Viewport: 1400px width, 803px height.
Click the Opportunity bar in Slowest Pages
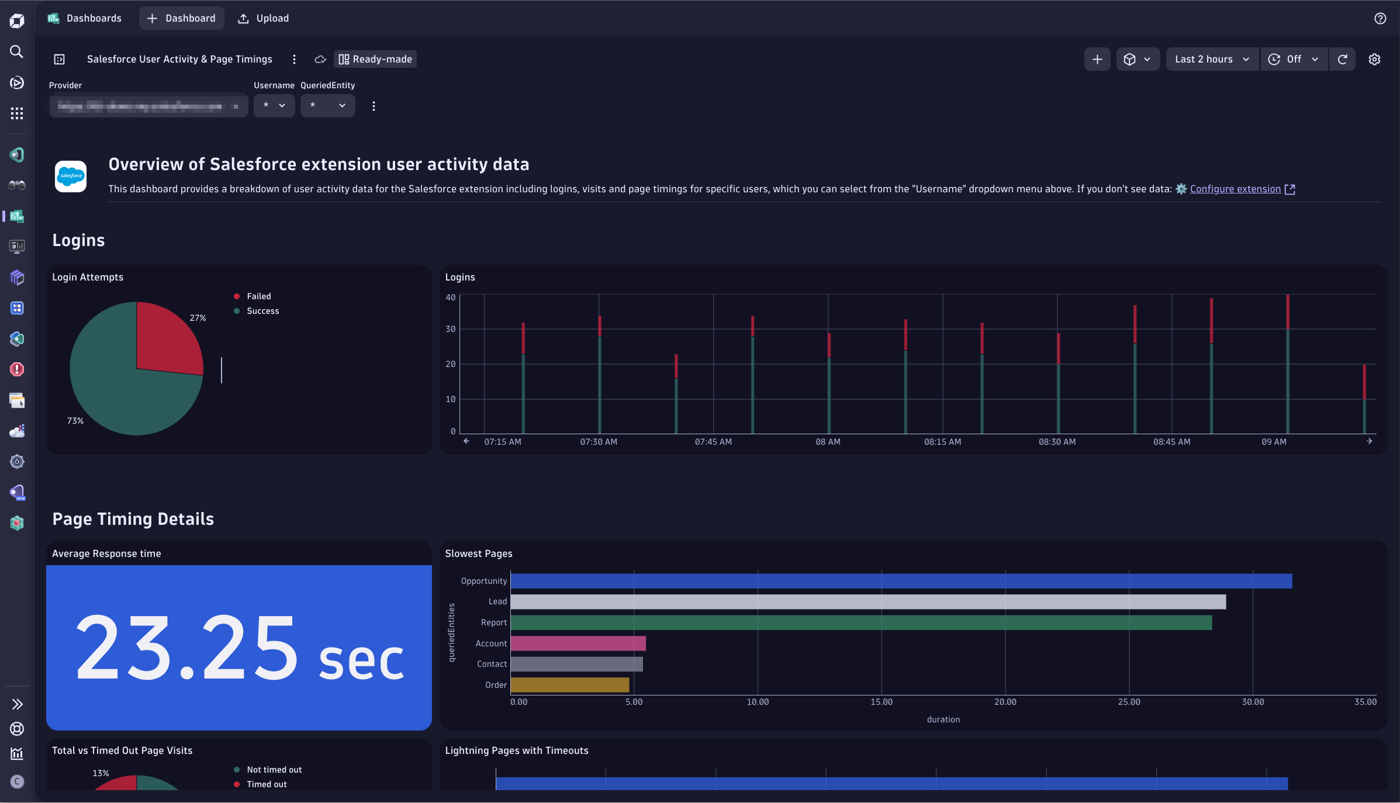tap(901, 581)
